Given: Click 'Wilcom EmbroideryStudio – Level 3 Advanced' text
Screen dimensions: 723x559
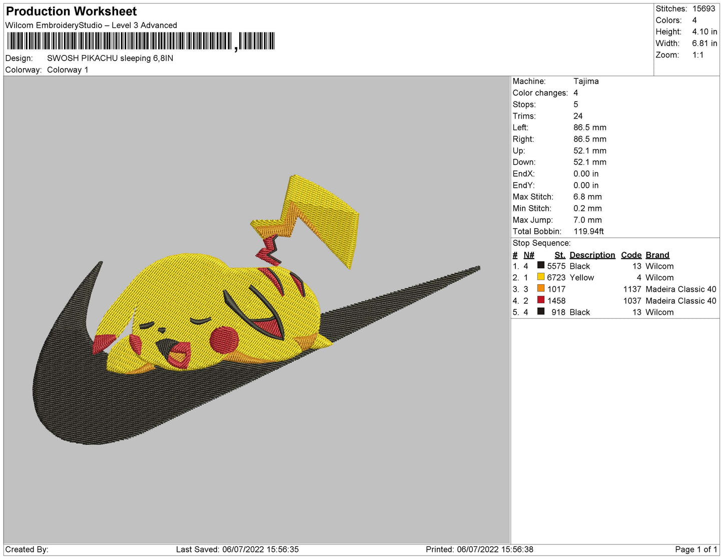Looking at the screenshot, I should click(91, 25).
